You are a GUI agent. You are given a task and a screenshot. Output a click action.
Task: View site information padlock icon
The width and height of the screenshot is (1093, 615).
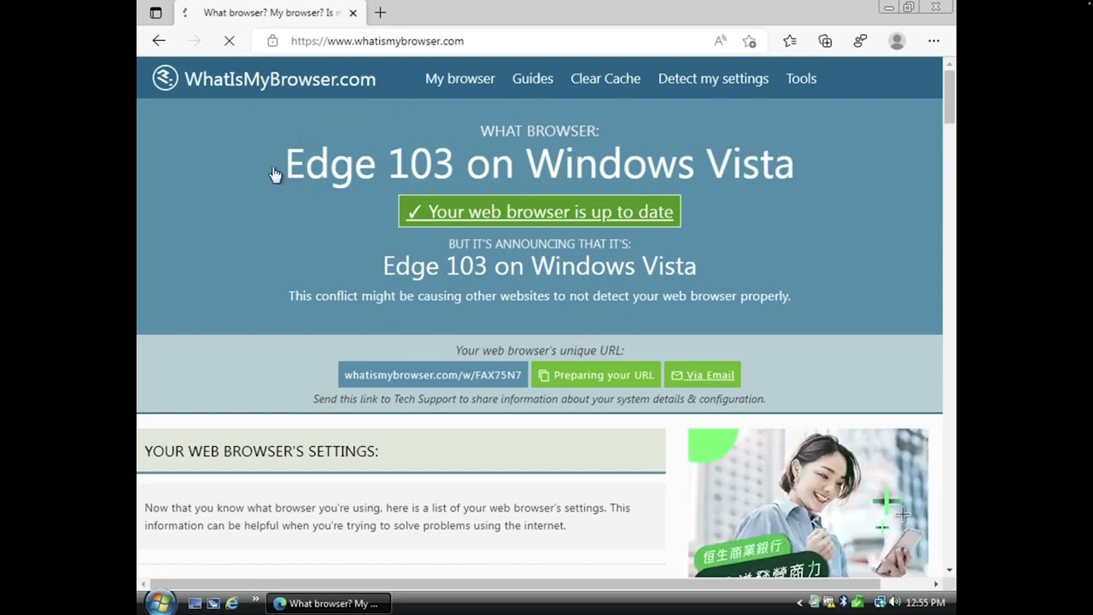[x=272, y=41]
